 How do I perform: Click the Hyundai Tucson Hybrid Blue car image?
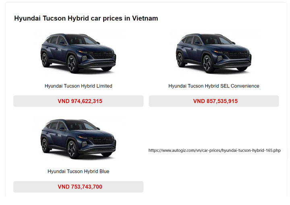pos(79,139)
